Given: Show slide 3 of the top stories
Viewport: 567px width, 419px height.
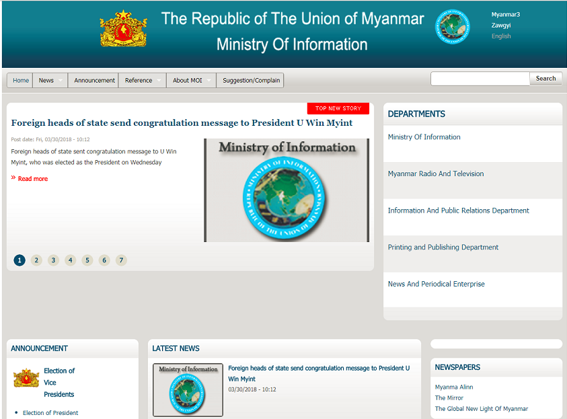Looking at the screenshot, I should point(54,260).
